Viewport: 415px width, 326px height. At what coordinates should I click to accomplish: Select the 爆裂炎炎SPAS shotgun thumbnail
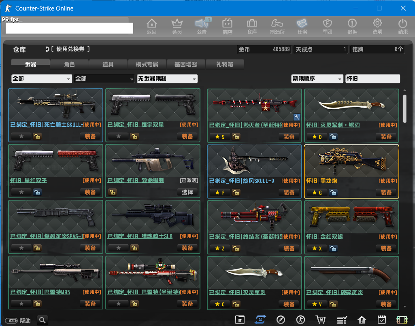55,216
